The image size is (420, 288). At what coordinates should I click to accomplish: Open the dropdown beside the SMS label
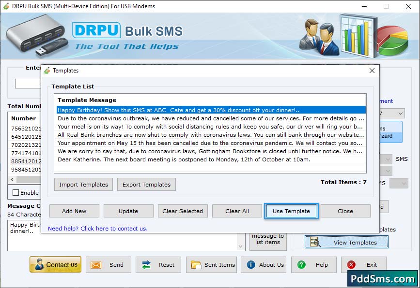pos(388,159)
